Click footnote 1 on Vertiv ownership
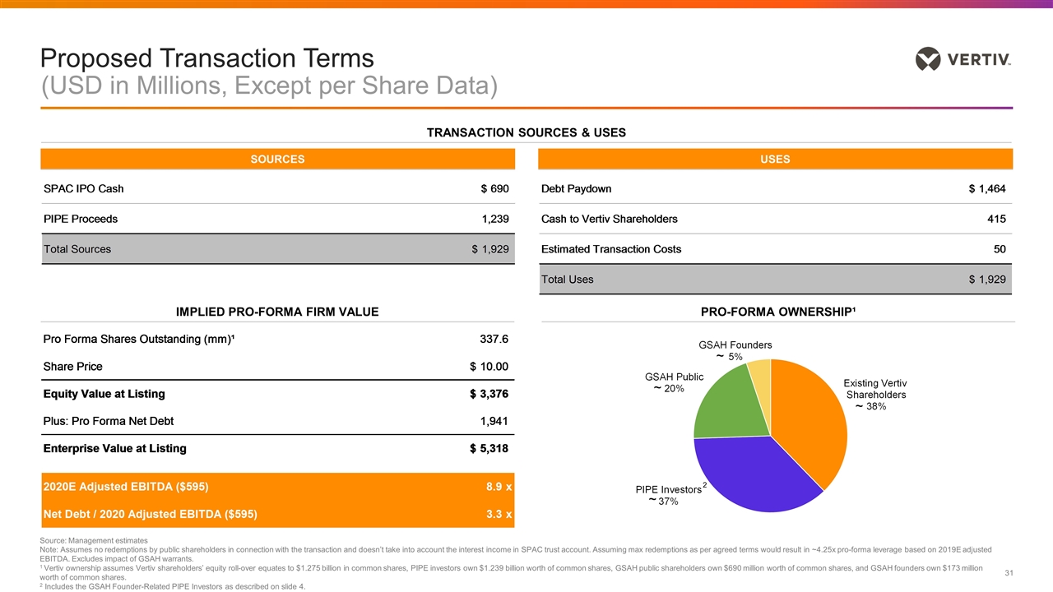This screenshot has height=592, width=1053. pos(511,572)
